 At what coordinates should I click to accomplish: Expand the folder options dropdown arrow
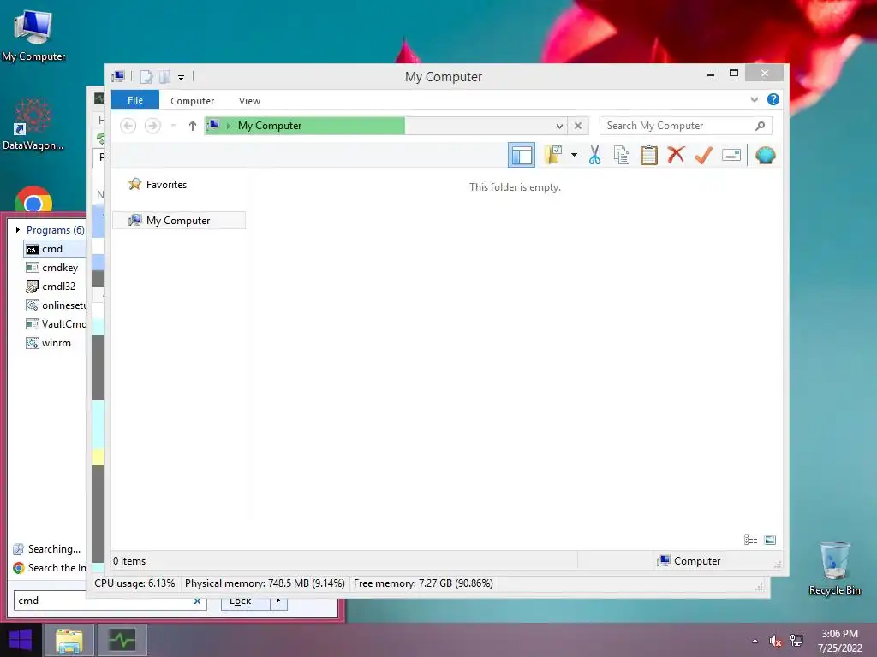coord(574,155)
